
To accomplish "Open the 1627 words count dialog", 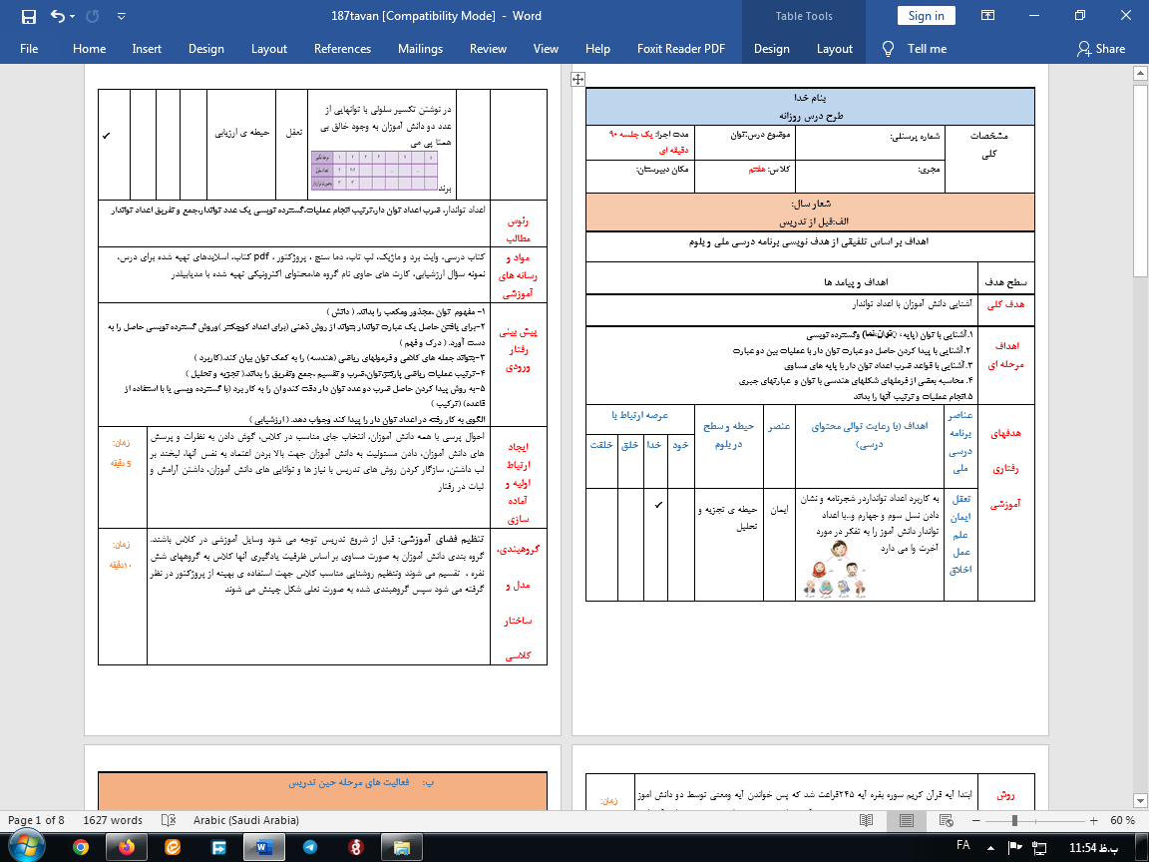I will 113,820.
